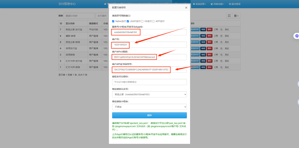Uncheck the JSAPI支付 checkbox
This screenshot has width=299, height=148.
128,21
